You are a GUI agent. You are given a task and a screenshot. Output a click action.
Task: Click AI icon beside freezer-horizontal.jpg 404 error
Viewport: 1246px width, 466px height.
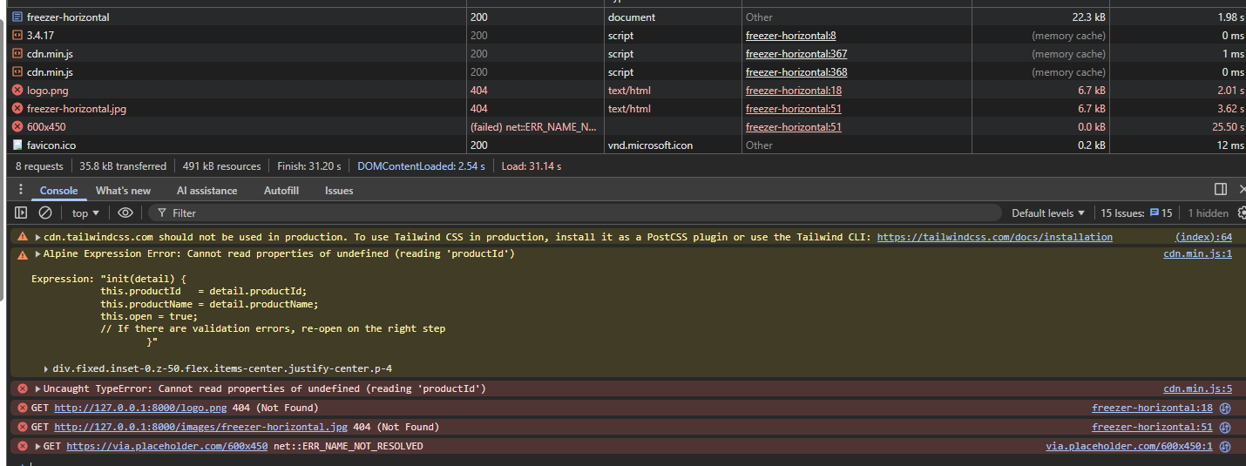tap(1224, 427)
